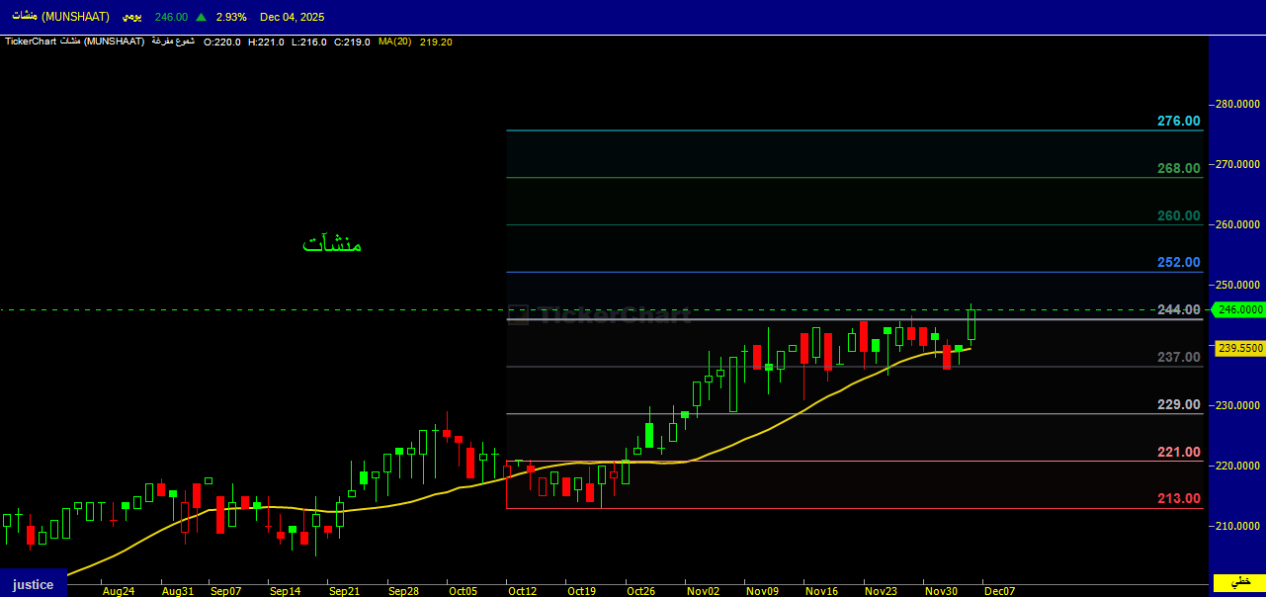
Task: Click the green 246.0000 current price tag
Action: click(1239, 309)
